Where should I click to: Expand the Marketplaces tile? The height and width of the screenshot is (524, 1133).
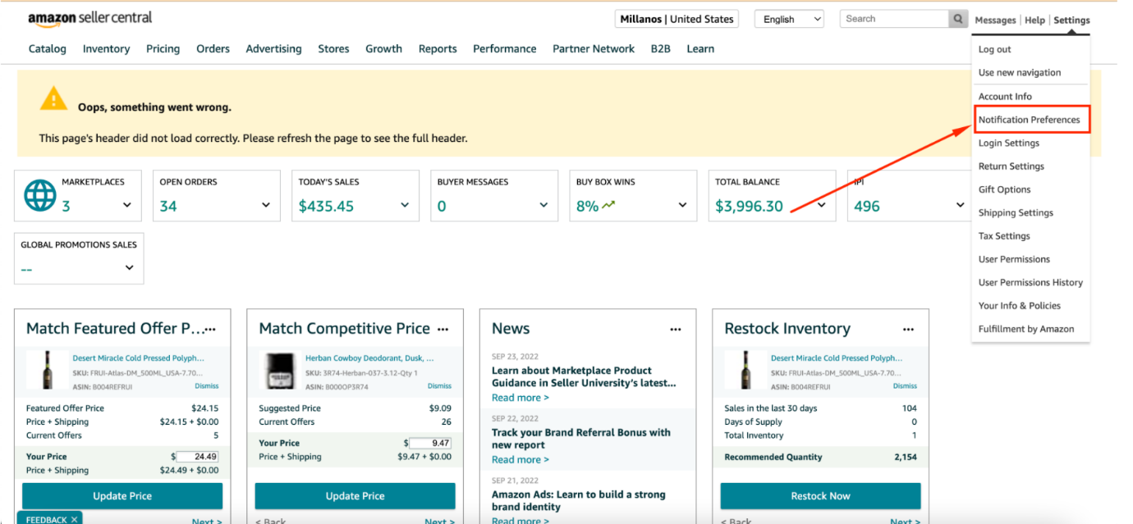[127, 205]
